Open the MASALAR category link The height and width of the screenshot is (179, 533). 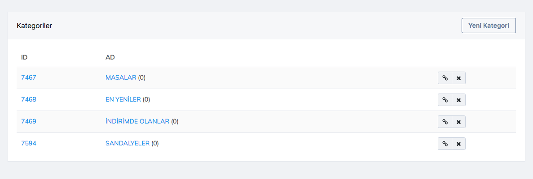click(x=121, y=77)
